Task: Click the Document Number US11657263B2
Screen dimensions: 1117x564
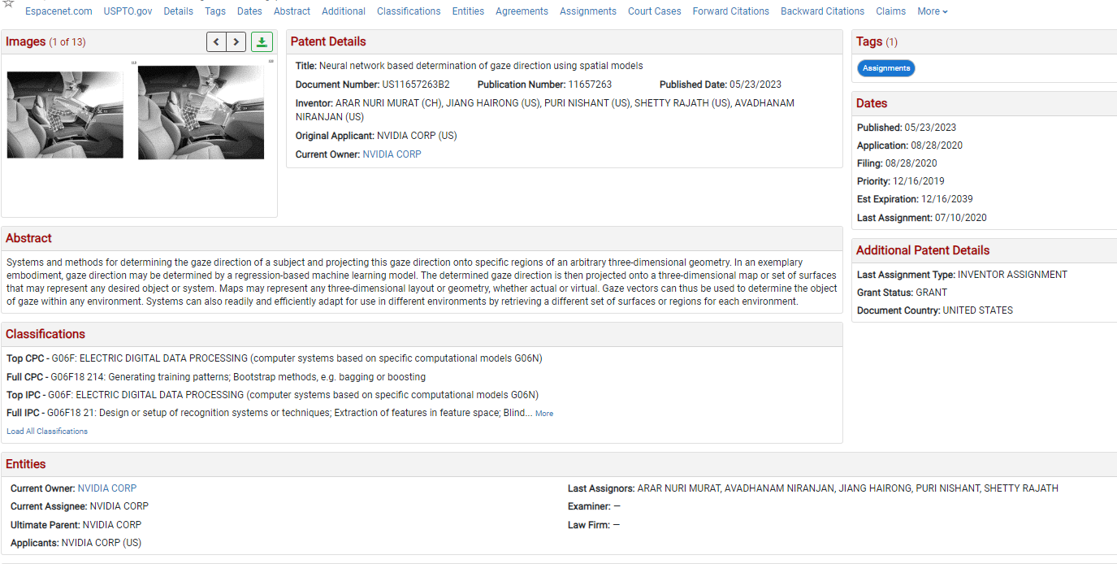Action: pos(416,85)
